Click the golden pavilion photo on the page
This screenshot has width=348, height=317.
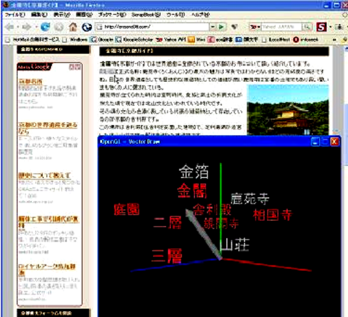[288, 110]
